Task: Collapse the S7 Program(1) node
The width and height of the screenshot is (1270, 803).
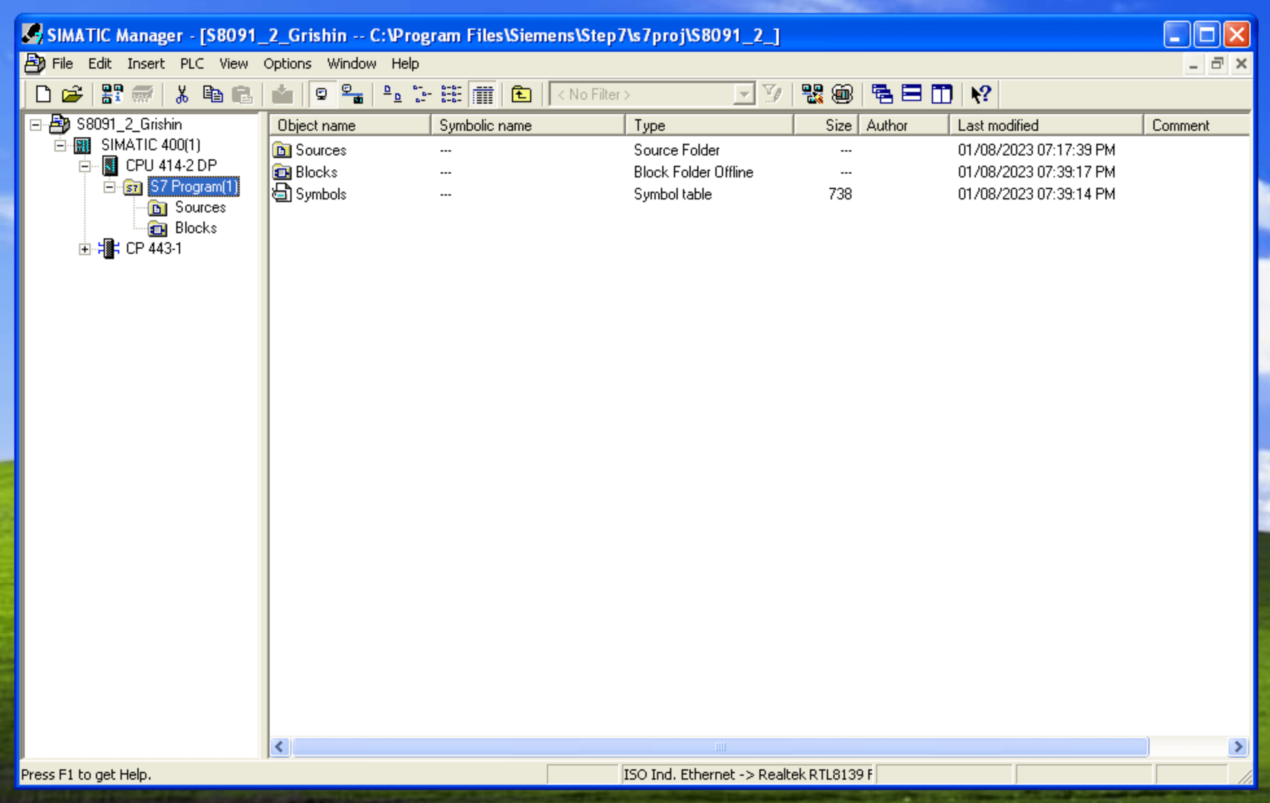Action: pyautogui.click(x=110, y=187)
